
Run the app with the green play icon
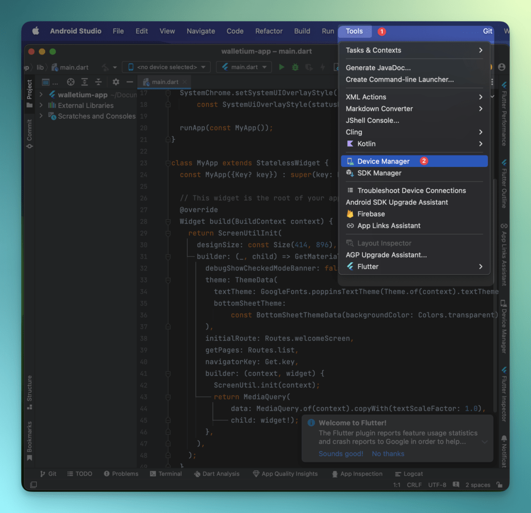(282, 67)
